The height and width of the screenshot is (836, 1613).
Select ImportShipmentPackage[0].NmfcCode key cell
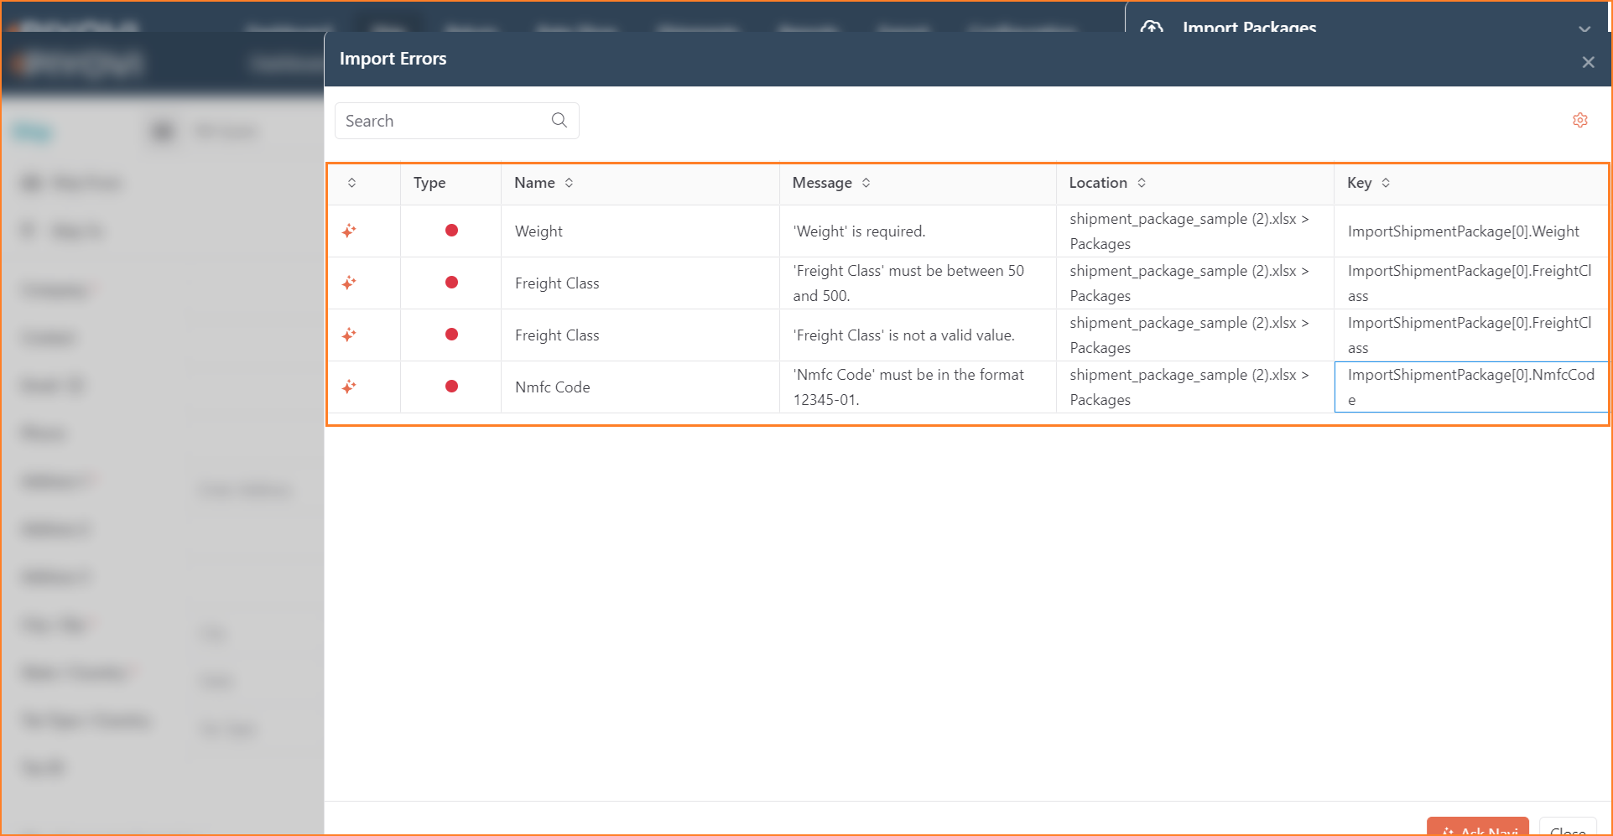(1471, 387)
